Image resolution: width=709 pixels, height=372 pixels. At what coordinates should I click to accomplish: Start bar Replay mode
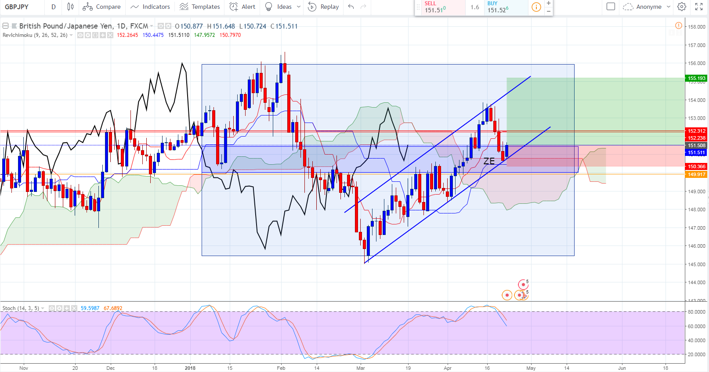click(x=323, y=7)
